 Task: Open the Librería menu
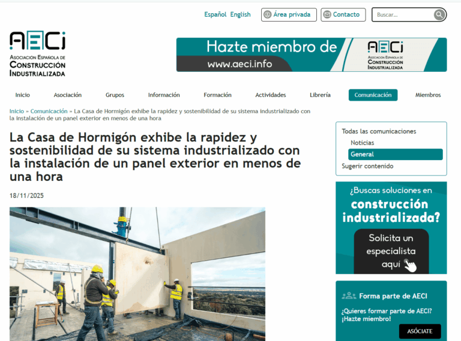point(320,95)
